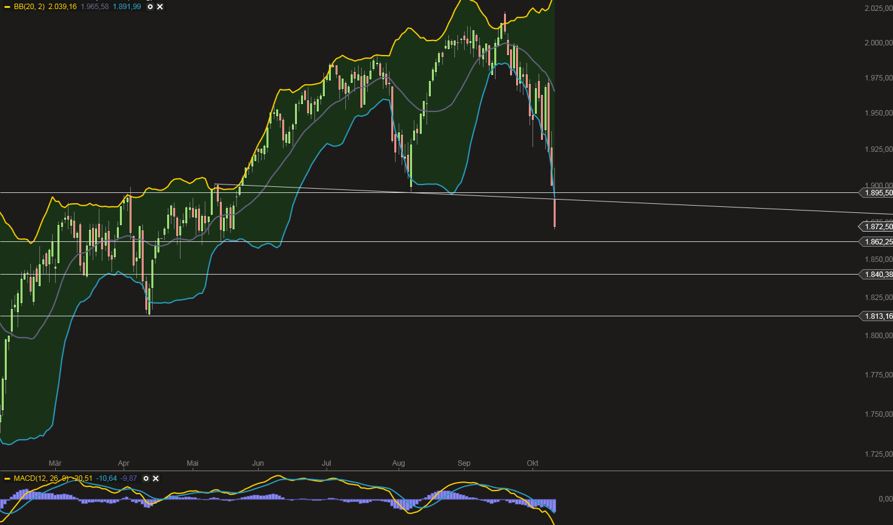Screen dimensions: 893x525
Task: Click the yellow BB legend color marker
Action: point(7,7)
